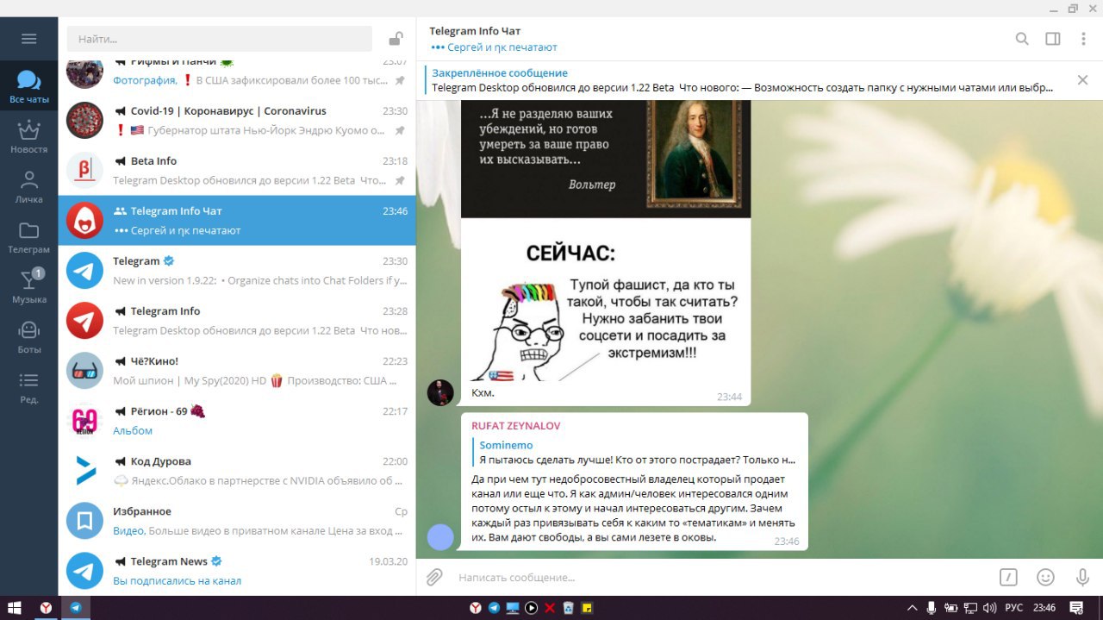Switch to the Личка folder
The width and height of the screenshot is (1103, 620).
point(28,186)
